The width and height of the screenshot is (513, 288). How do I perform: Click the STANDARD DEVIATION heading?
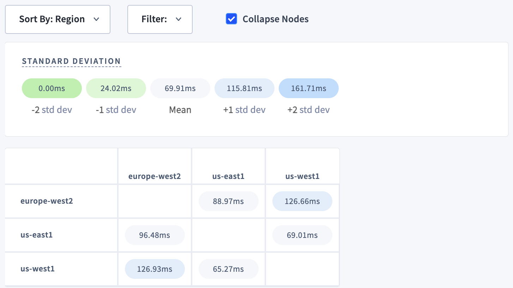pos(71,61)
